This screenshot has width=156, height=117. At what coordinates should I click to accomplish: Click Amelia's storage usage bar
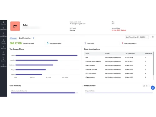[x=37, y=60]
